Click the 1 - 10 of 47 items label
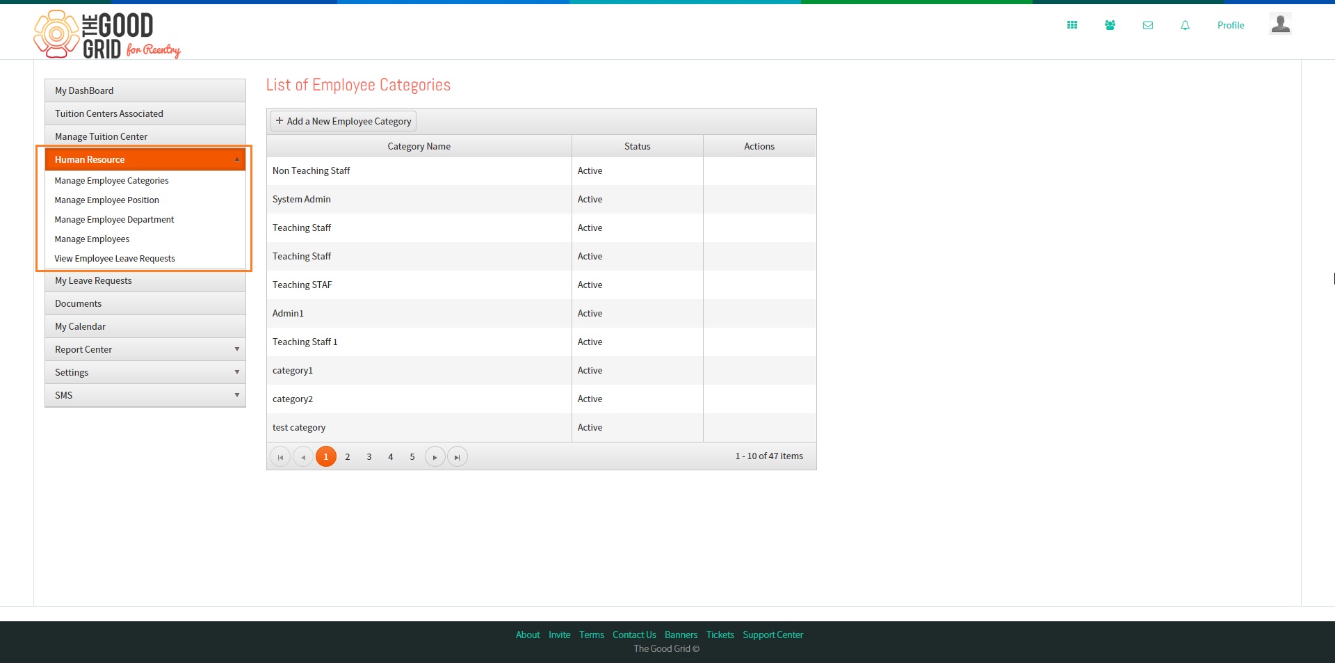Screen dimensions: 1335x663 [x=769, y=456]
